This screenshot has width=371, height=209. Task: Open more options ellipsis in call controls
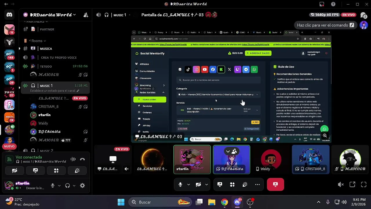tap(257, 184)
